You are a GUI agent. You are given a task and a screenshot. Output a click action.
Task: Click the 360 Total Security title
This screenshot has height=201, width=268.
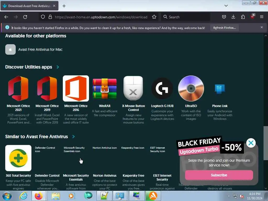18,176
